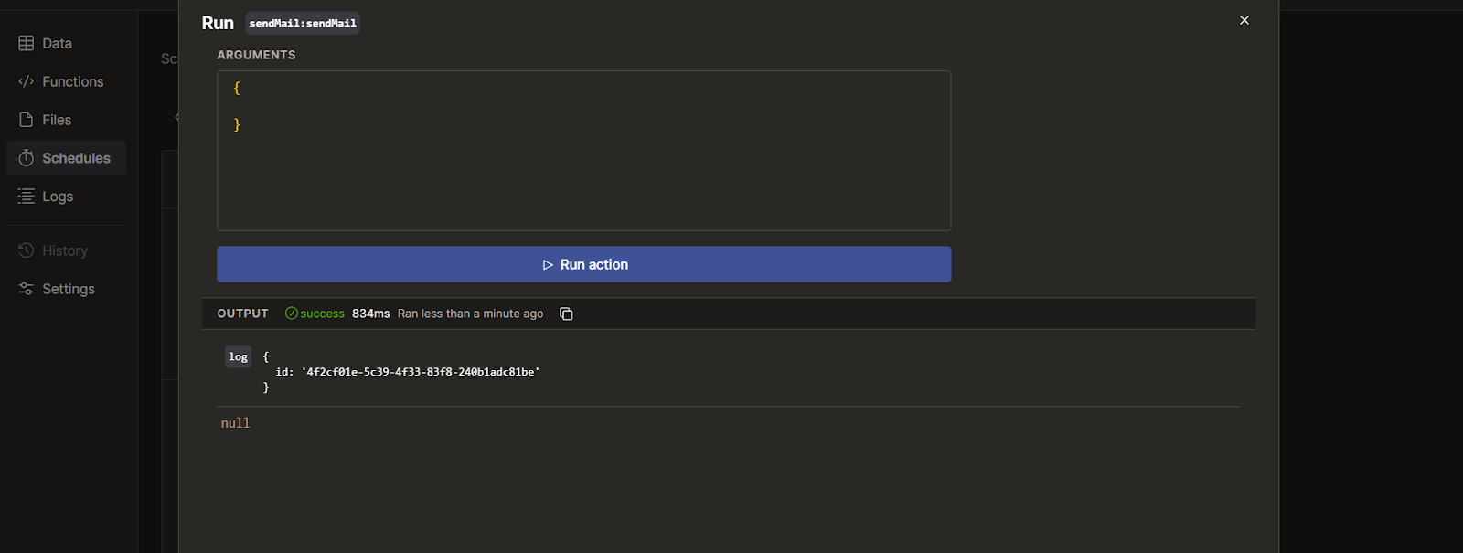This screenshot has width=1463, height=553.
Task: Open the Files section in sidebar
Action: pos(46,120)
